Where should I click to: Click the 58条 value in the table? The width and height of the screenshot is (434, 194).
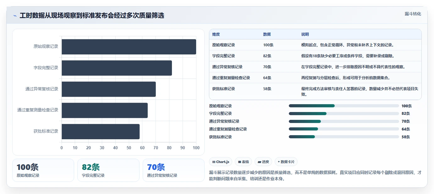[x=267, y=89]
